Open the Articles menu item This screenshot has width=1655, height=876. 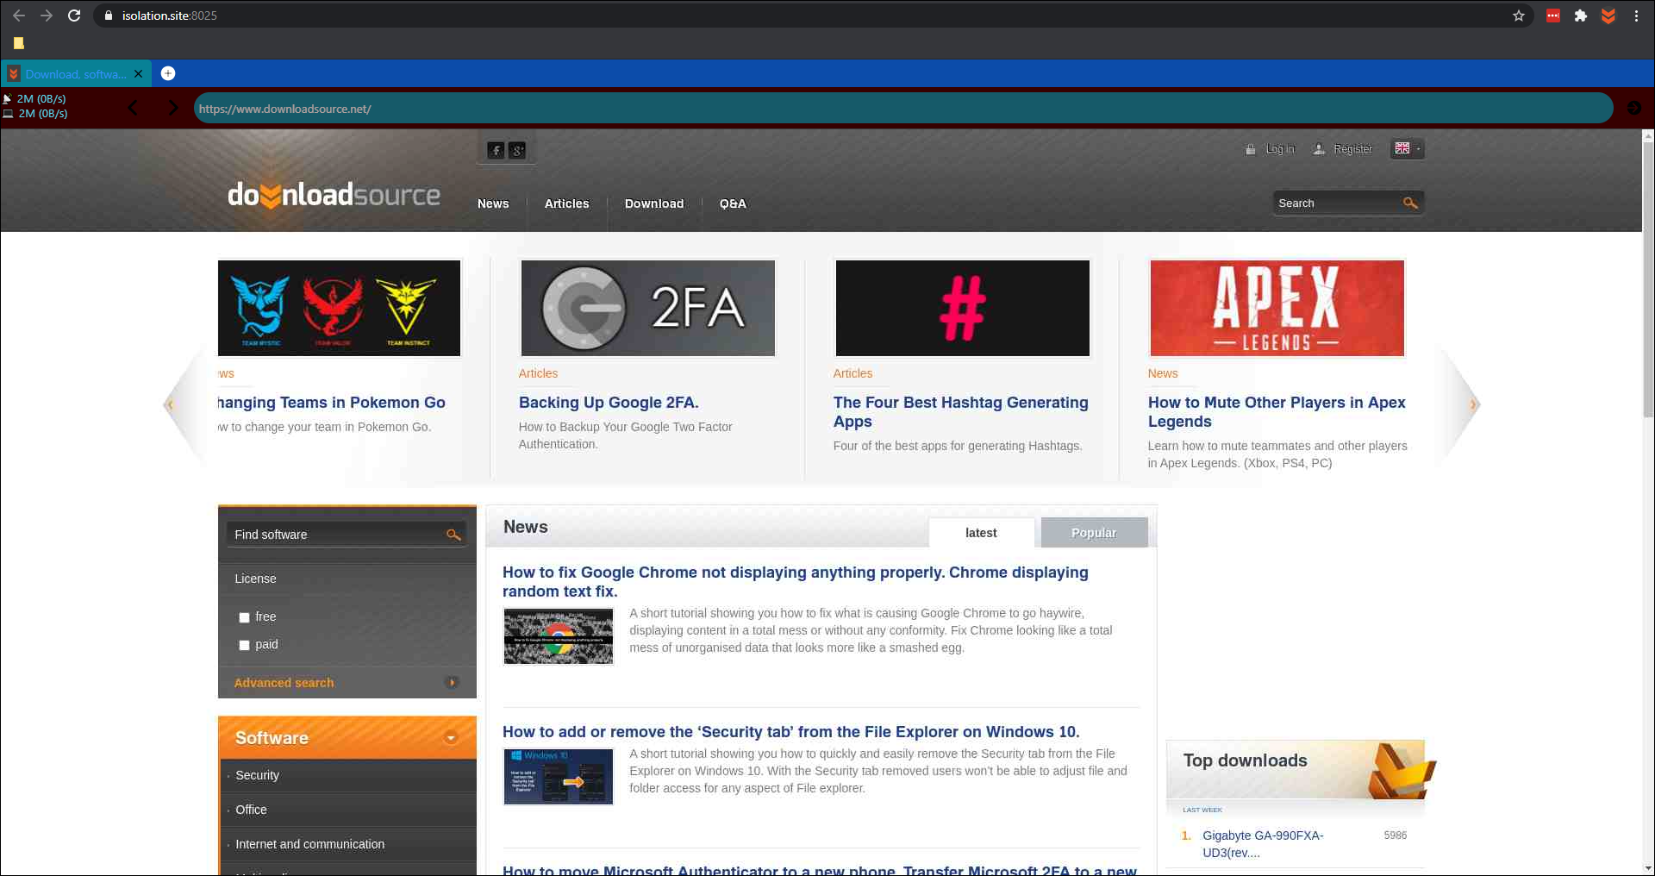coord(566,203)
